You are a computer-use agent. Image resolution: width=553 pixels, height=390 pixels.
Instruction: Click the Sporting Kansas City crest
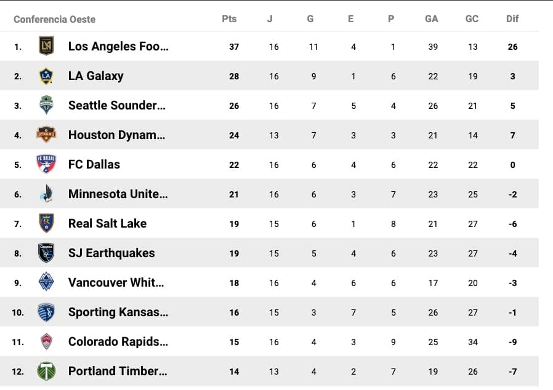46,312
